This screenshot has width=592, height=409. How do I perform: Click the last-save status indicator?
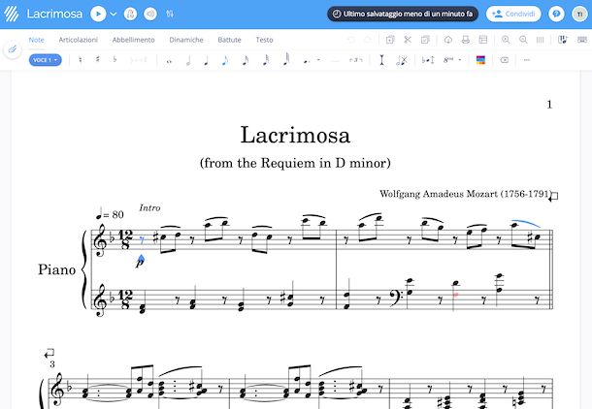[403, 14]
